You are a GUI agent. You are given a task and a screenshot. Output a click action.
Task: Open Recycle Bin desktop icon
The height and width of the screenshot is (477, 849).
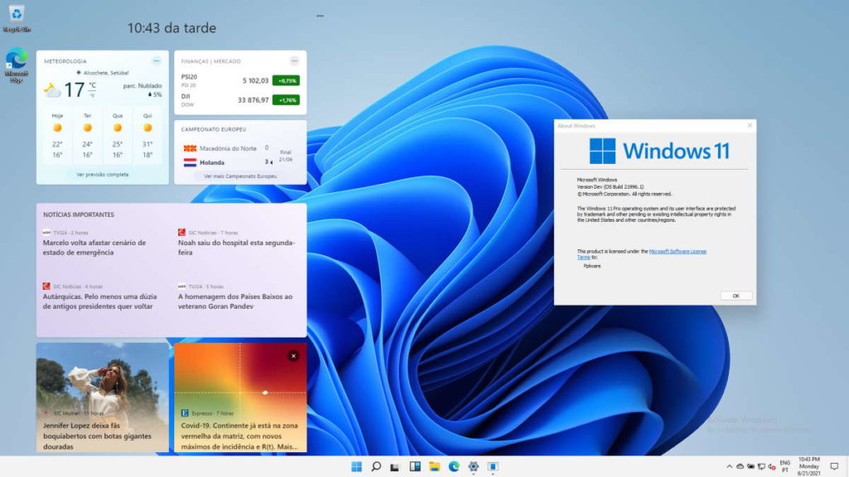pyautogui.click(x=17, y=18)
